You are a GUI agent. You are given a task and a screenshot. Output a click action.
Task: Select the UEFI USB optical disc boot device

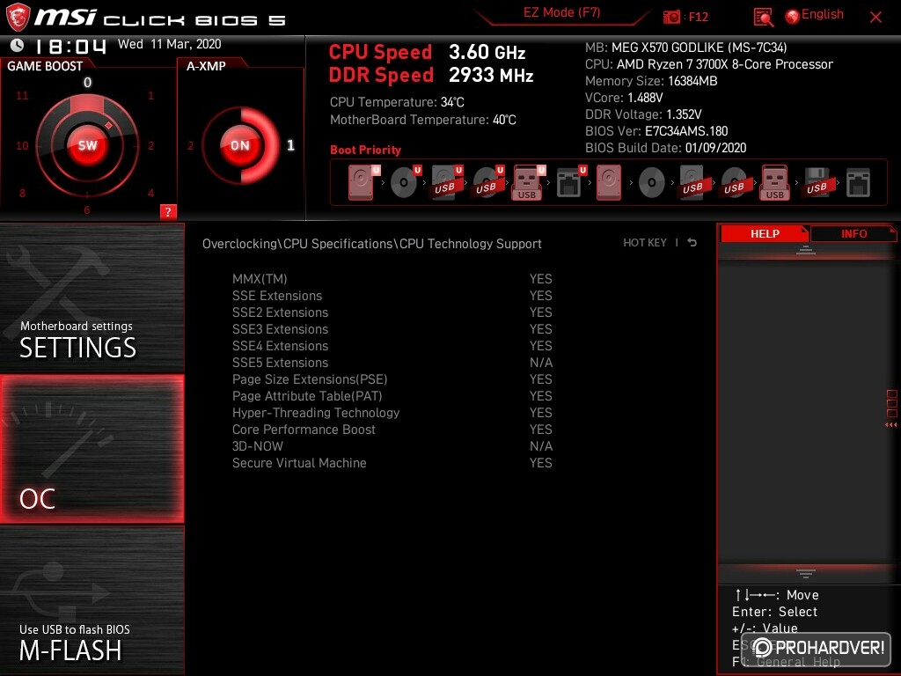487,182
